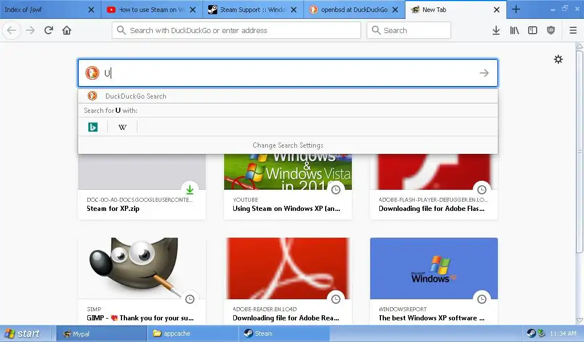Open Change Search Settings
Viewport: 584px width, 342px height.
pos(288,145)
